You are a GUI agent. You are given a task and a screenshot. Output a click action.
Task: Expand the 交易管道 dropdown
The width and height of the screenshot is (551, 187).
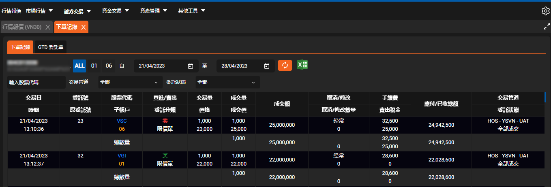coord(130,82)
